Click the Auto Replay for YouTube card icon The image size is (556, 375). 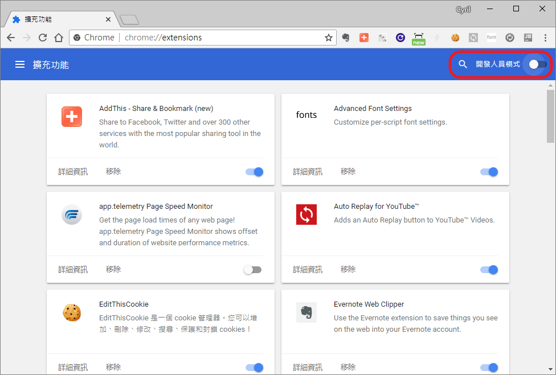306,215
